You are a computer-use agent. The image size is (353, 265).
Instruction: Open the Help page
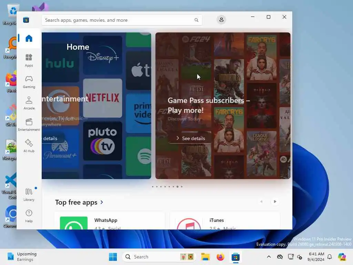tap(29, 216)
